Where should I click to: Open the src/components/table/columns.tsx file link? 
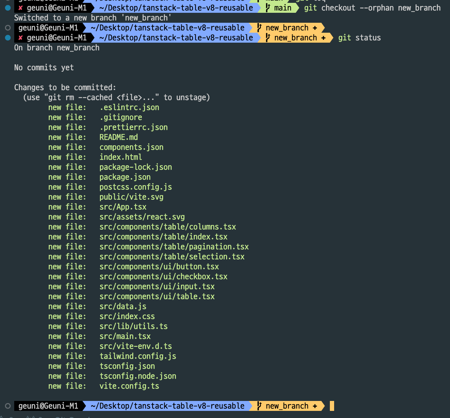coord(168,227)
